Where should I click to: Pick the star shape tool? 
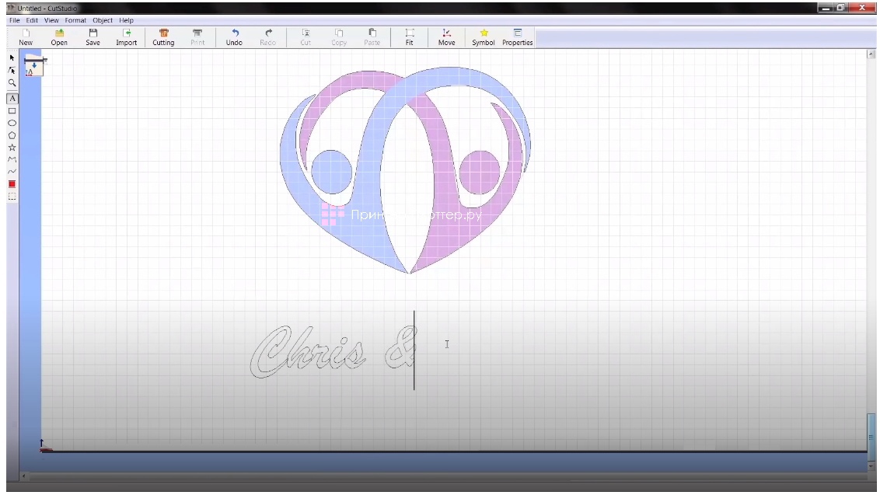pyautogui.click(x=12, y=148)
